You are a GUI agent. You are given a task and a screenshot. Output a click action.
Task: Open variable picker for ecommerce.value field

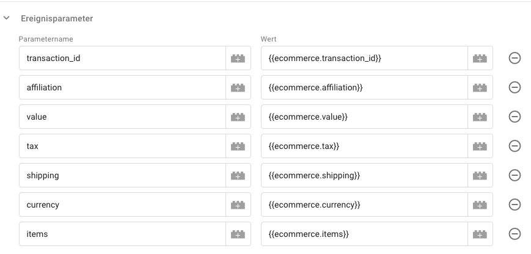[480, 117]
